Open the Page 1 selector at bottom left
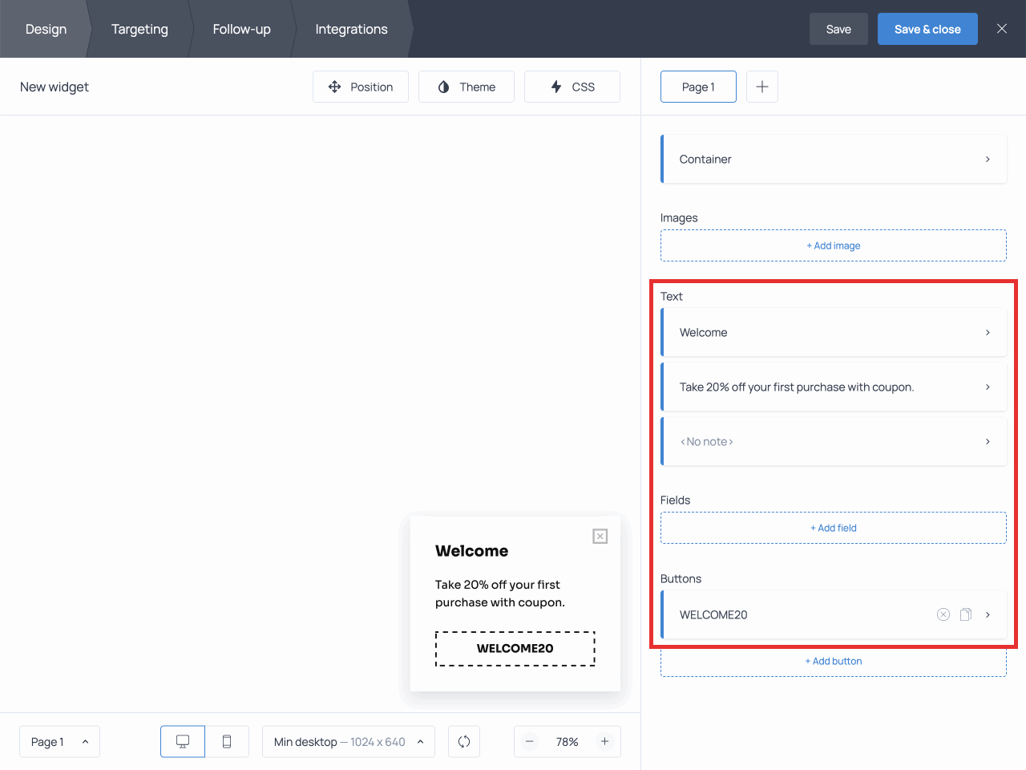1026x770 pixels. pyautogui.click(x=59, y=741)
